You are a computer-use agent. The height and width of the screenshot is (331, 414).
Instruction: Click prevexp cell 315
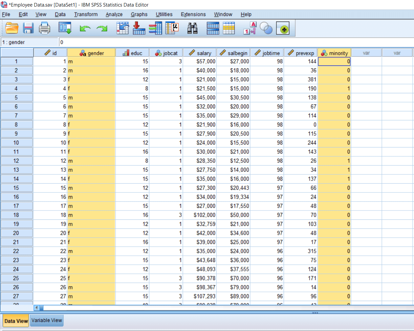[301, 251]
